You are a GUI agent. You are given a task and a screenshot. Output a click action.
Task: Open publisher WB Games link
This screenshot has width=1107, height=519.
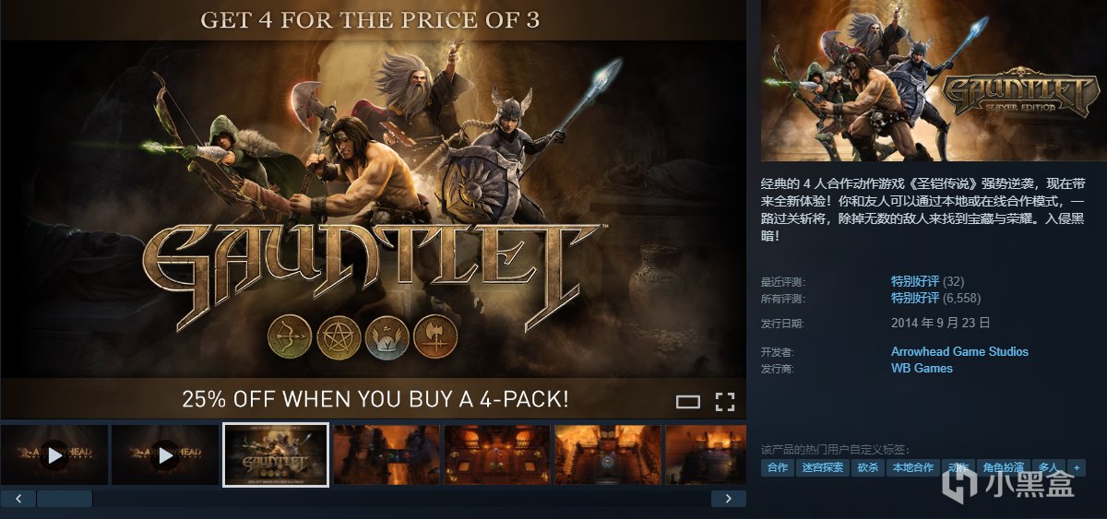point(922,368)
